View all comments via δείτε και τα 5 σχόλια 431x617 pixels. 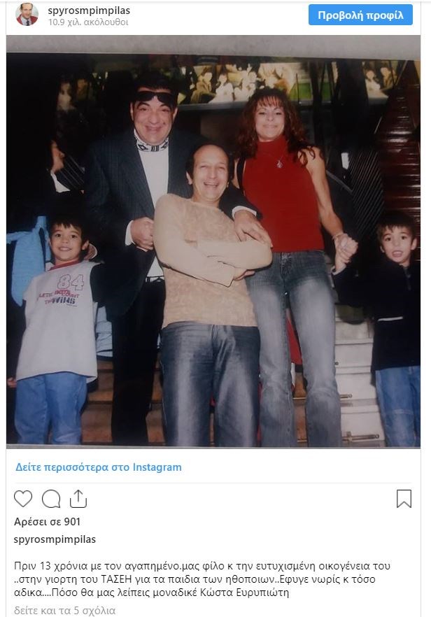click(x=65, y=610)
